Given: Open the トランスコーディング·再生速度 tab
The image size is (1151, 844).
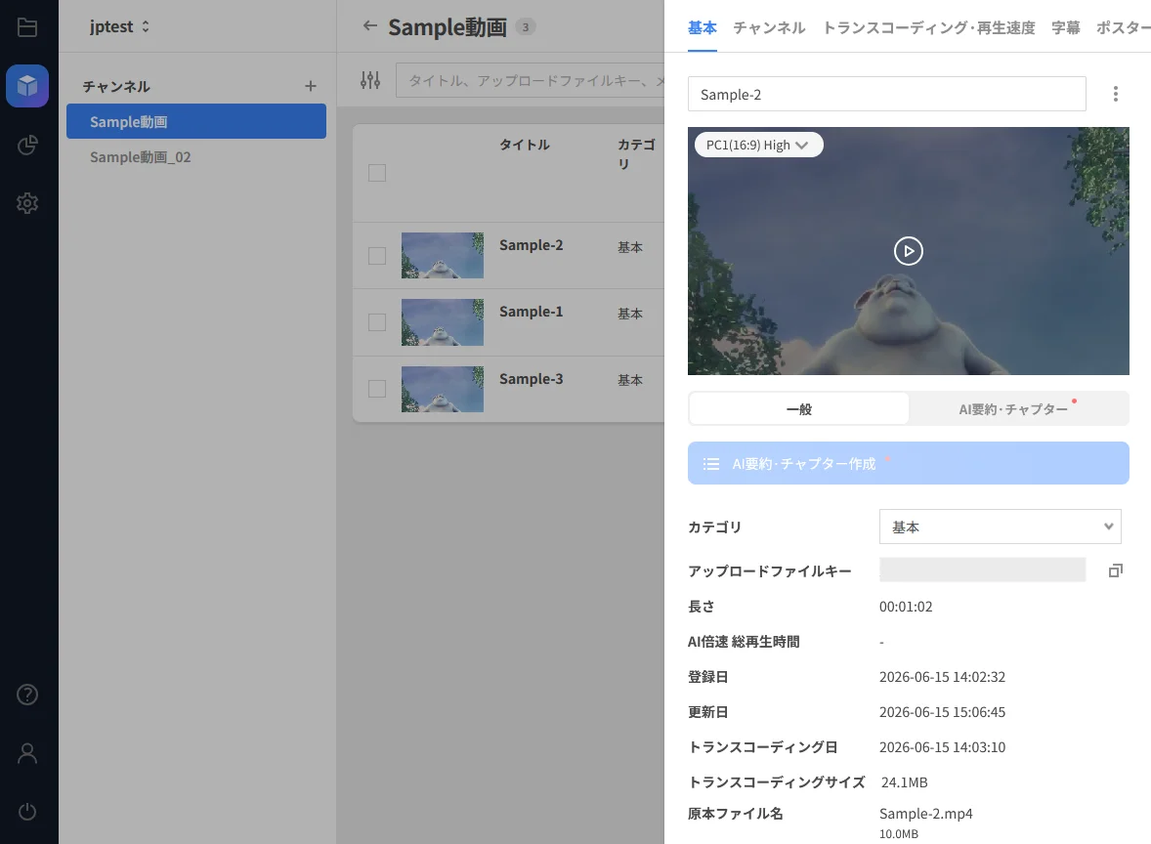Looking at the screenshot, I should tap(928, 28).
